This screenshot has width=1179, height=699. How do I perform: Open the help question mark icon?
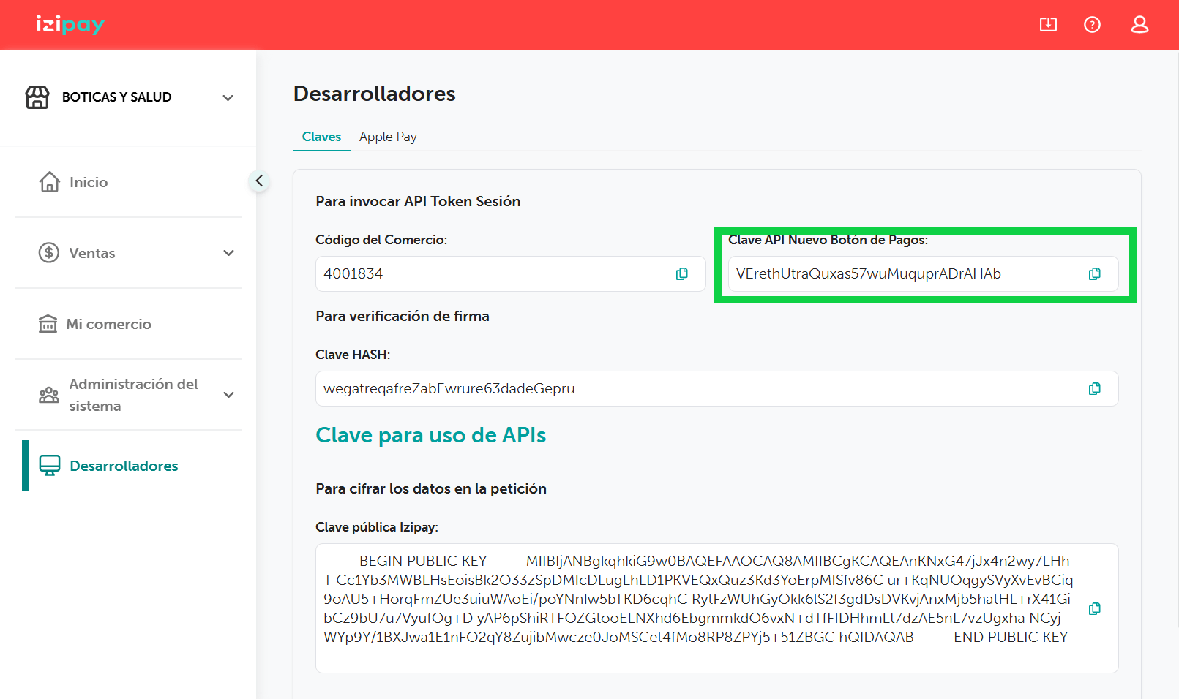1092,25
